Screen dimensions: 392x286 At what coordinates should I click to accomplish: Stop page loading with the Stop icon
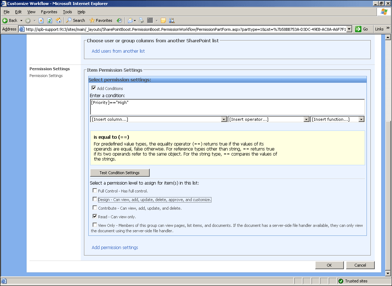[41, 20]
